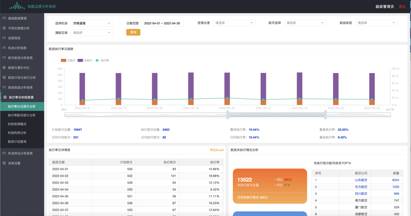Click the 知航运营分析系统 logo icon
The width and height of the screenshot is (411, 216).
coord(17,6)
